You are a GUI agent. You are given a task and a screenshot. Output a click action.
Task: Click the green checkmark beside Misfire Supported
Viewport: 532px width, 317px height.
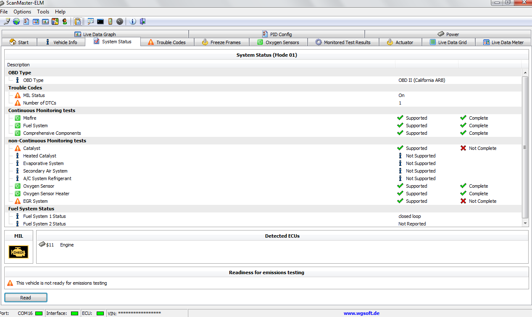pyautogui.click(x=400, y=118)
